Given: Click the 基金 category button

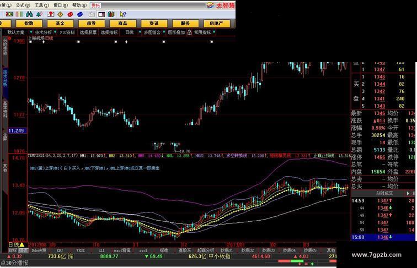Looking at the screenshot, I should (x=60, y=23).
